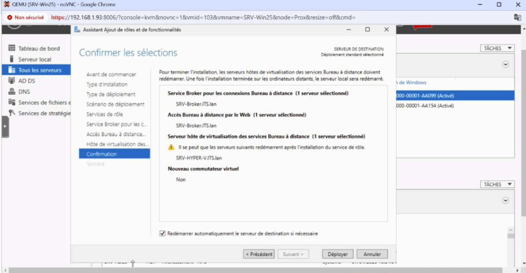Click the Précédent button
The image size is (526, 273).
[259, 254]
